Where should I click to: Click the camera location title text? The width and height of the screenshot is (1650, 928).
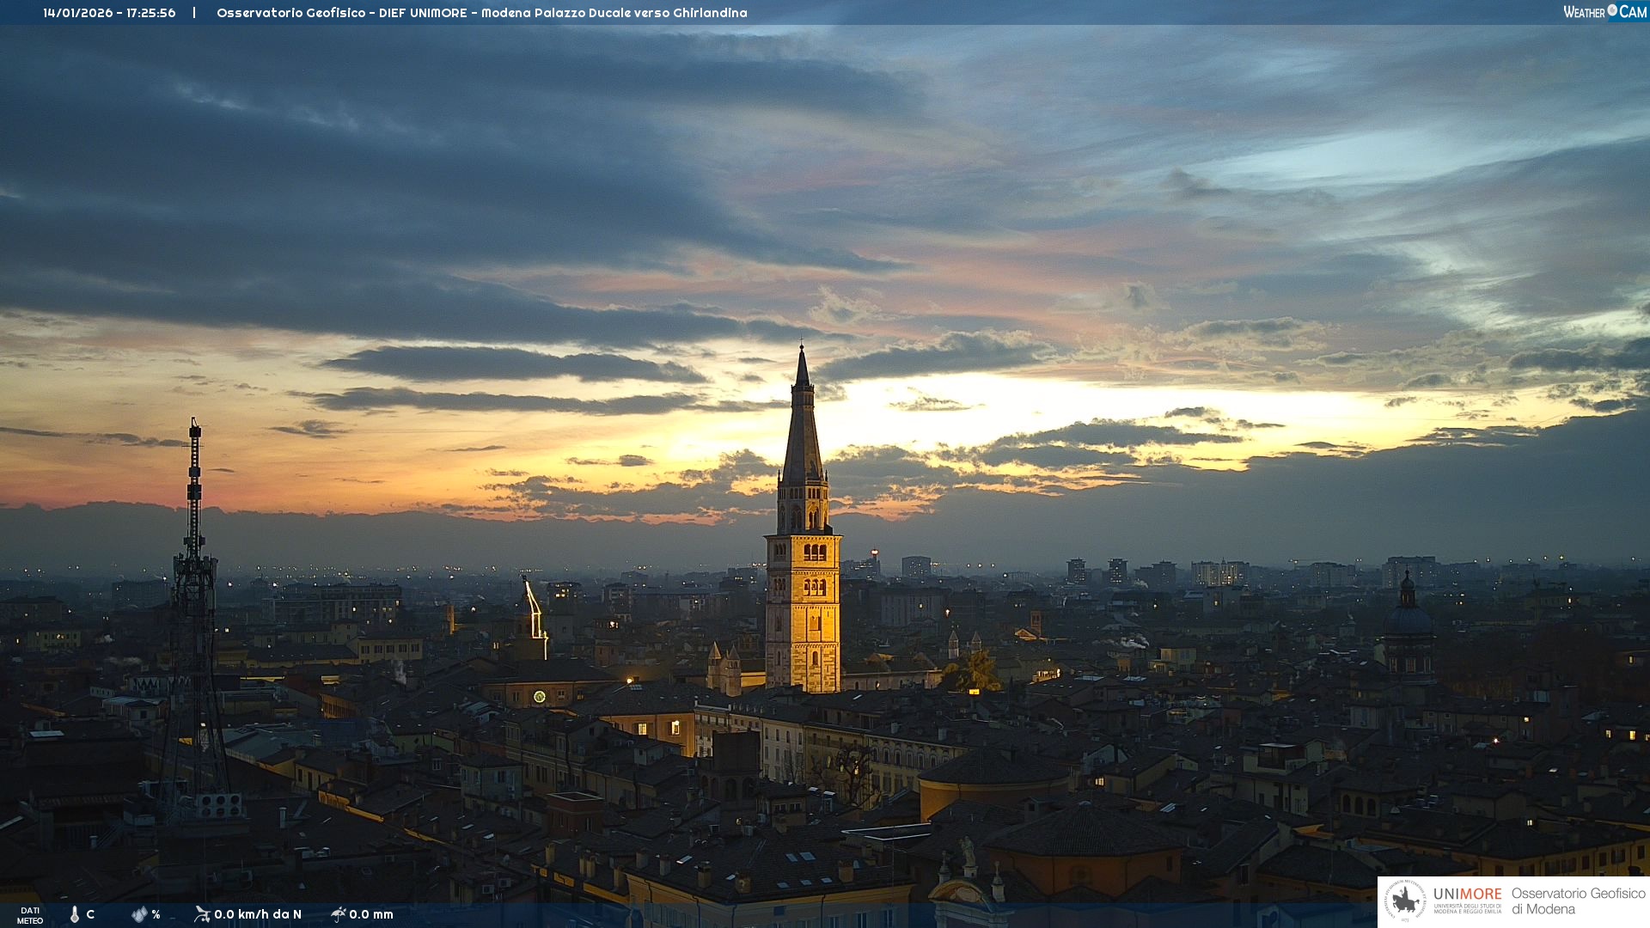pyautogui.click(x=481, y=13)
